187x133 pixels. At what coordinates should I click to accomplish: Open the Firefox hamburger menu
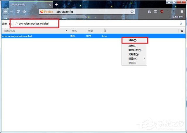182,12
